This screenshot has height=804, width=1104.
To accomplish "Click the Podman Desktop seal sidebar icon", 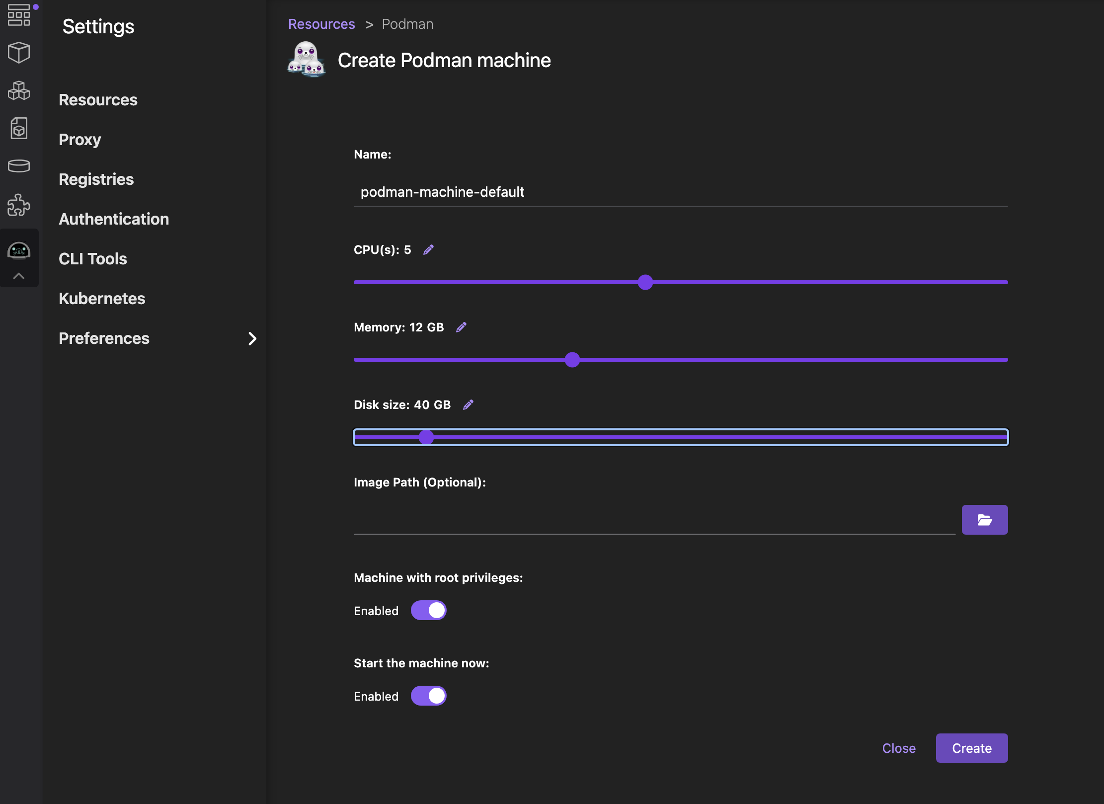I will coord(19,250).
